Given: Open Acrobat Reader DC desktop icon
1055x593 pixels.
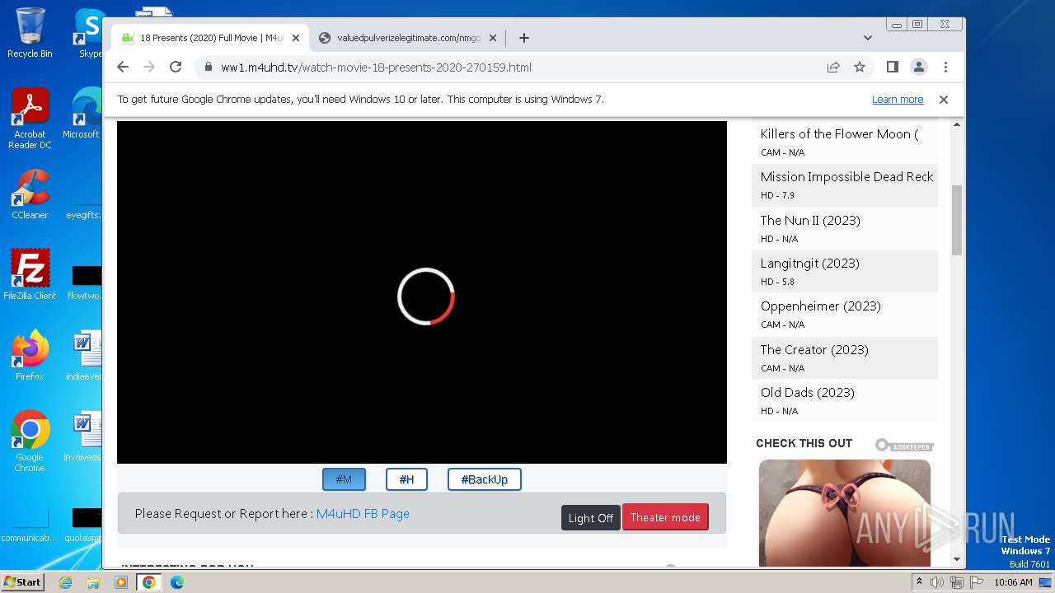Looking at the screenshot, I should (30, 119).
